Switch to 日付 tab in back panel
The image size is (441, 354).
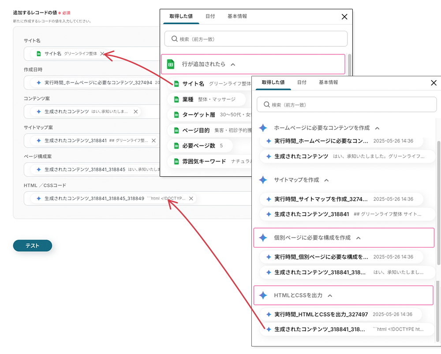point(210,16)
